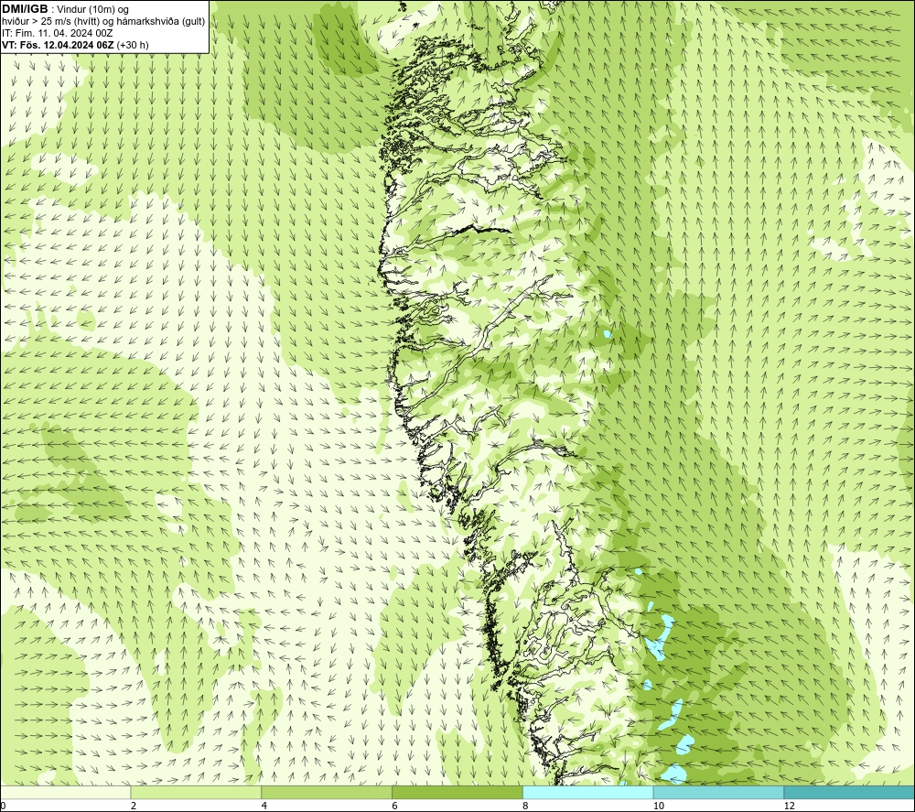Click the DMI/IGB title label
The image size is (915, 812).
[x=25, y=9]
